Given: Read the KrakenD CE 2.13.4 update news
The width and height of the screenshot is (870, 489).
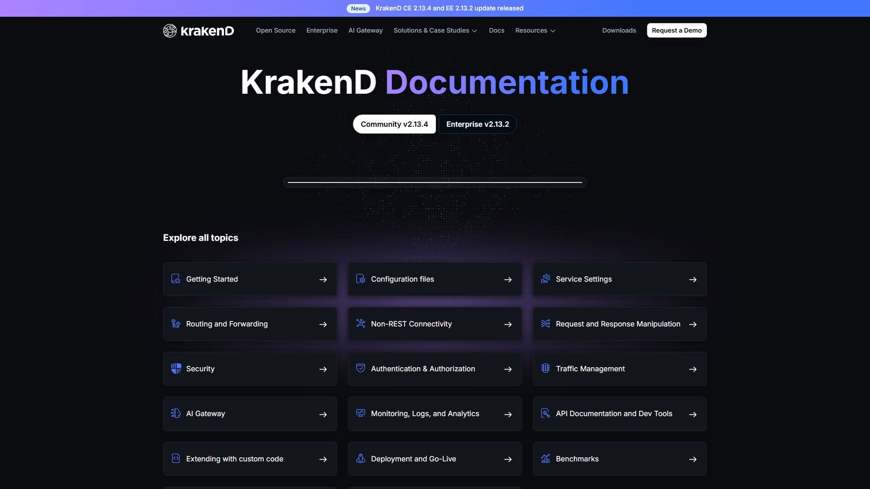Looking at the screenshot, I should pos(449,8).
